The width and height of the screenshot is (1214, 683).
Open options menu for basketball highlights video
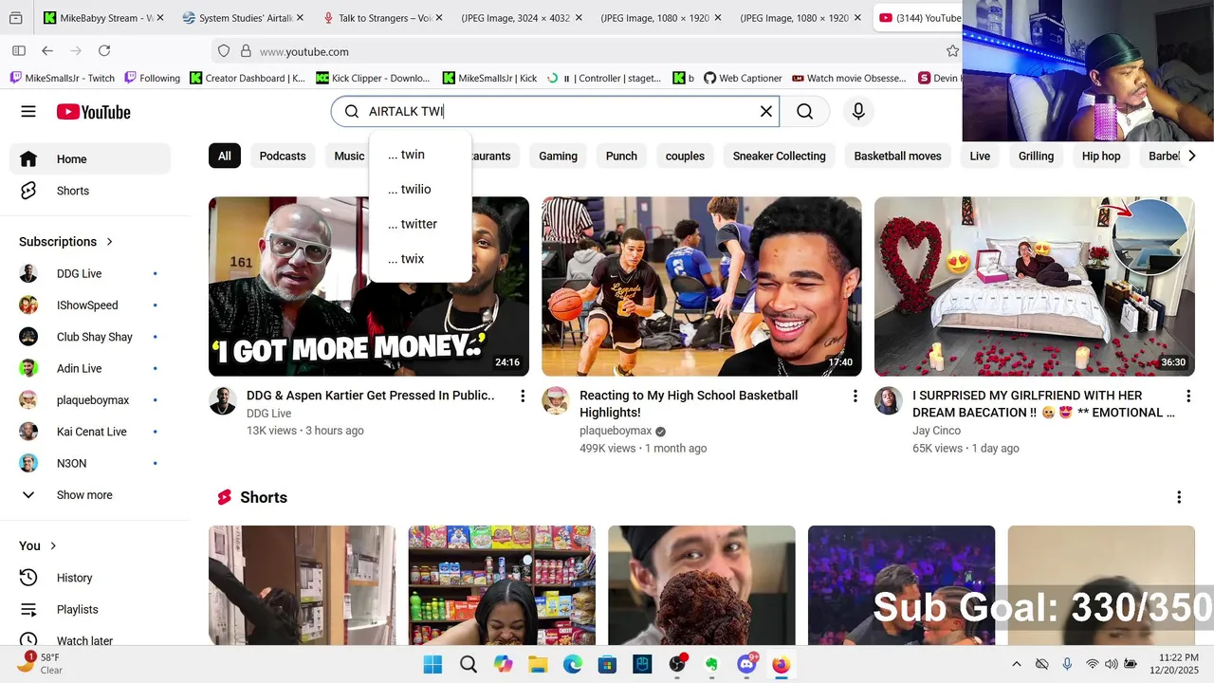tap(855, 396)
